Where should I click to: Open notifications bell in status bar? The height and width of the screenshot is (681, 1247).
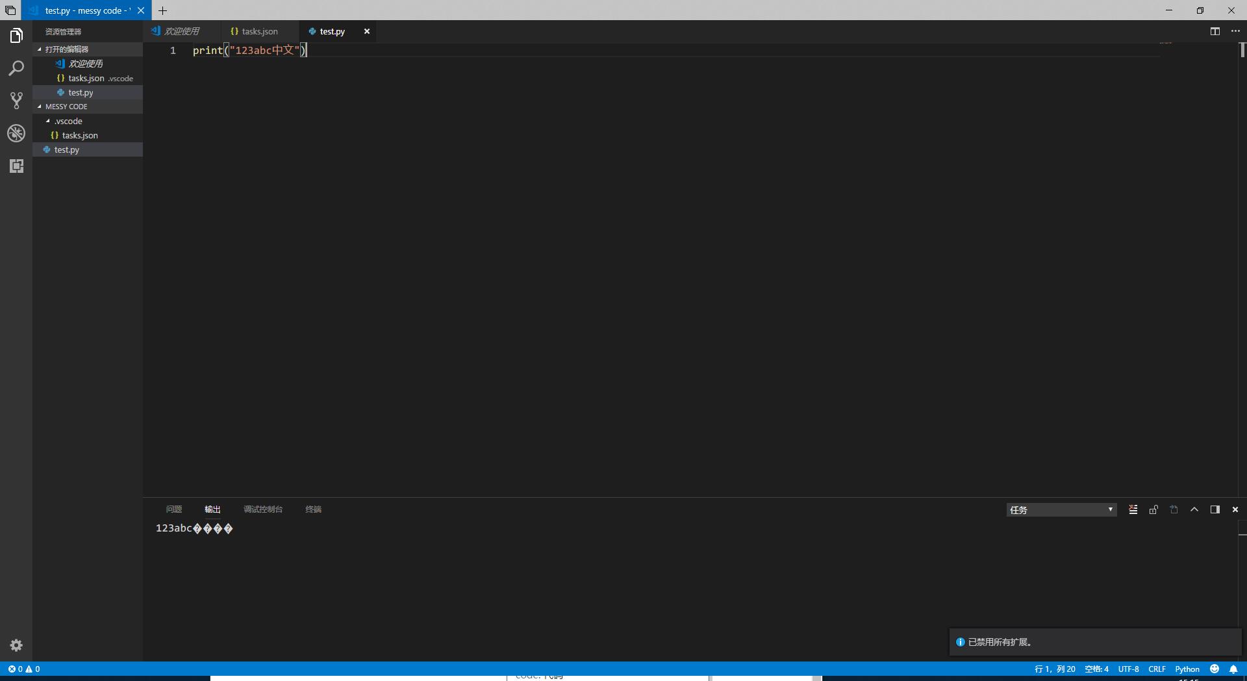[x=1233, y=669]
